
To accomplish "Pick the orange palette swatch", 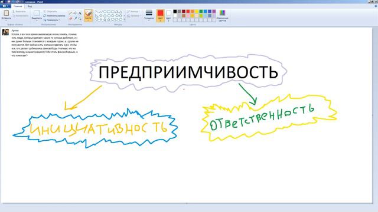I will click(192, 11).
